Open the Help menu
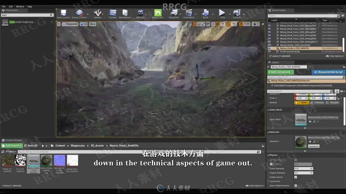The image size is (346, 194). pyautogui.click(x=30, y=7)
